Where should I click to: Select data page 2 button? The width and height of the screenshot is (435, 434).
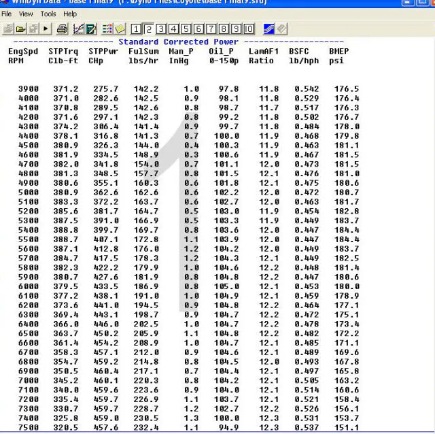[x=149, y=29]
